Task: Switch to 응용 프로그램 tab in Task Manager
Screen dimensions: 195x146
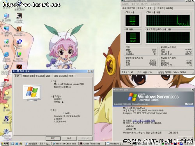Action: (129, 8)
